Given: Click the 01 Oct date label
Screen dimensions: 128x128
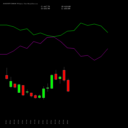Looking at the screenshot, I should [x=6, y=122].
